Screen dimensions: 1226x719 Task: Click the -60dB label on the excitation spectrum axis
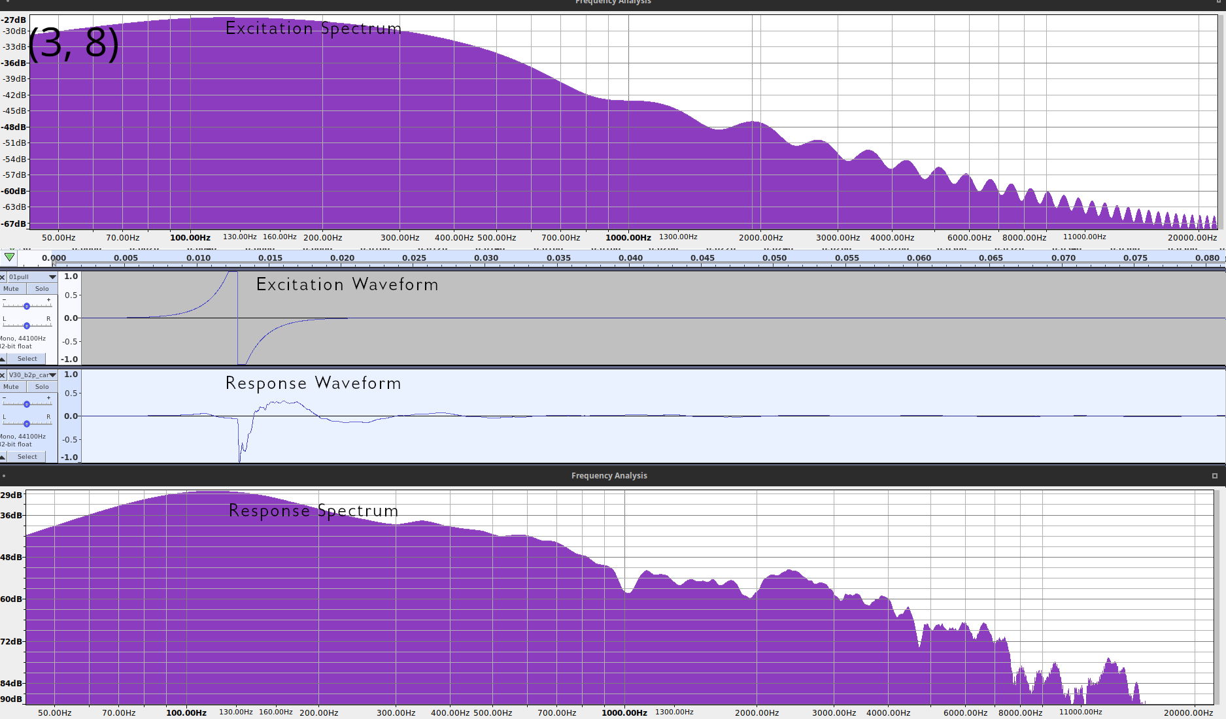pos(14,192)
